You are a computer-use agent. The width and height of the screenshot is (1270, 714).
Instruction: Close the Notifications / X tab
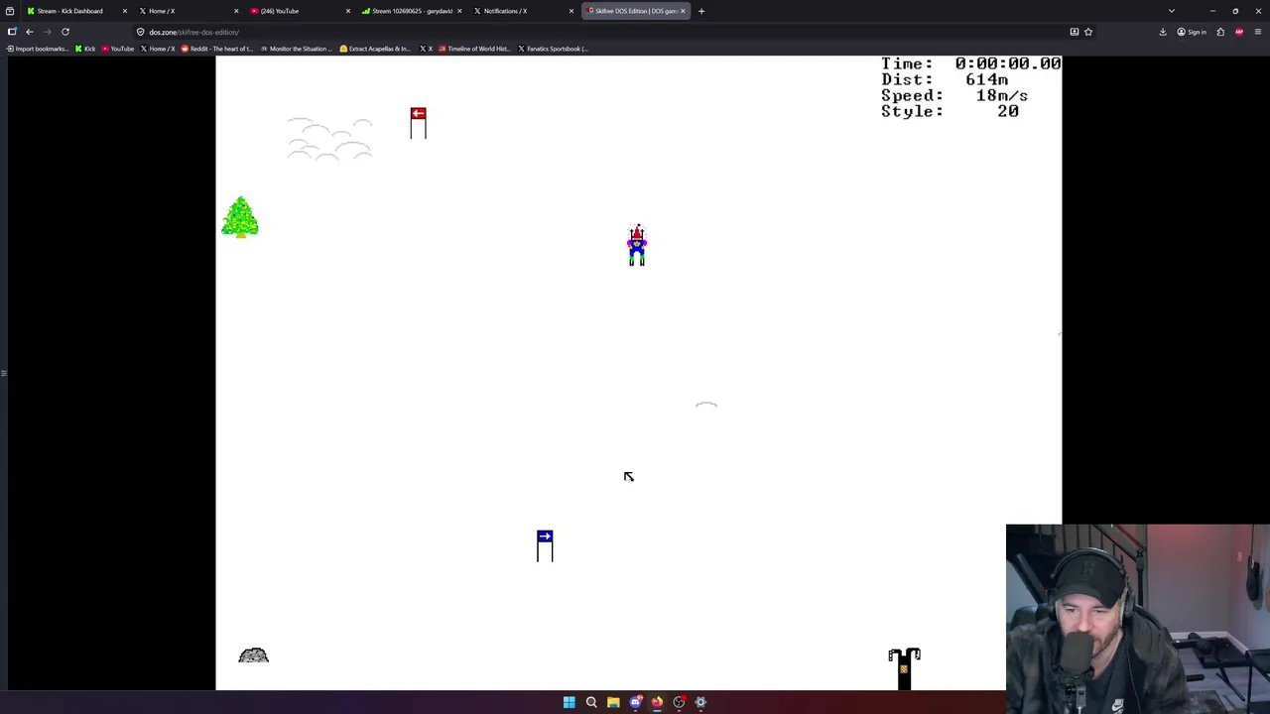[x=571, y=11]
